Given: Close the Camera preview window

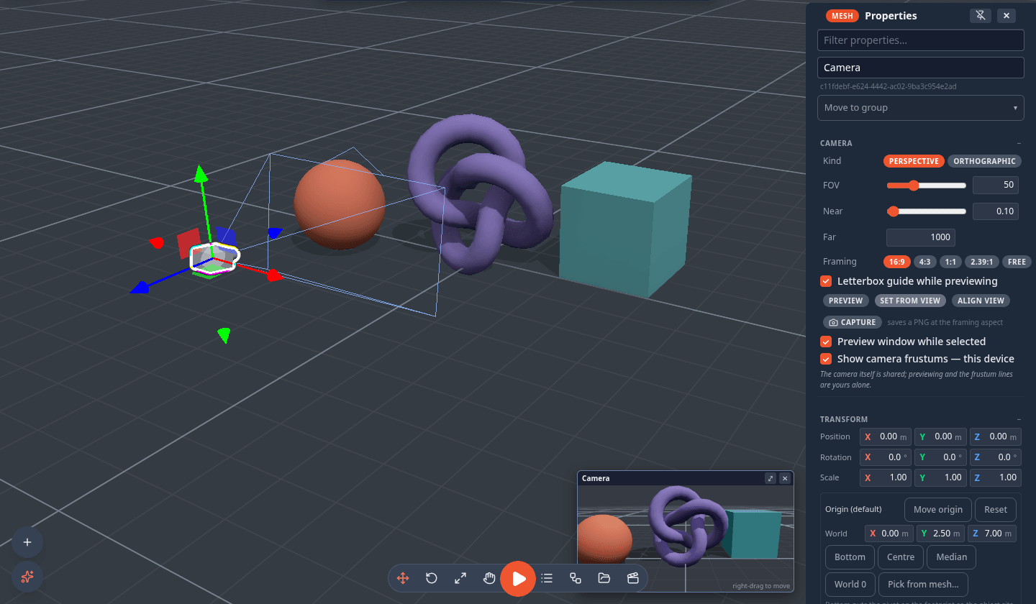Looking at the screenshot, I should coord(785,478).
